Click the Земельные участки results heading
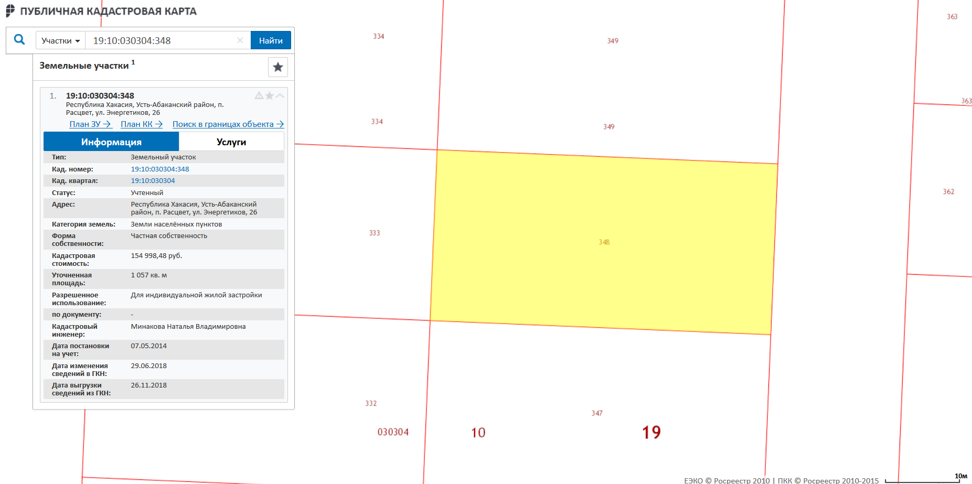The height and width of the screenshot is (484, 972). coord(84,66)
